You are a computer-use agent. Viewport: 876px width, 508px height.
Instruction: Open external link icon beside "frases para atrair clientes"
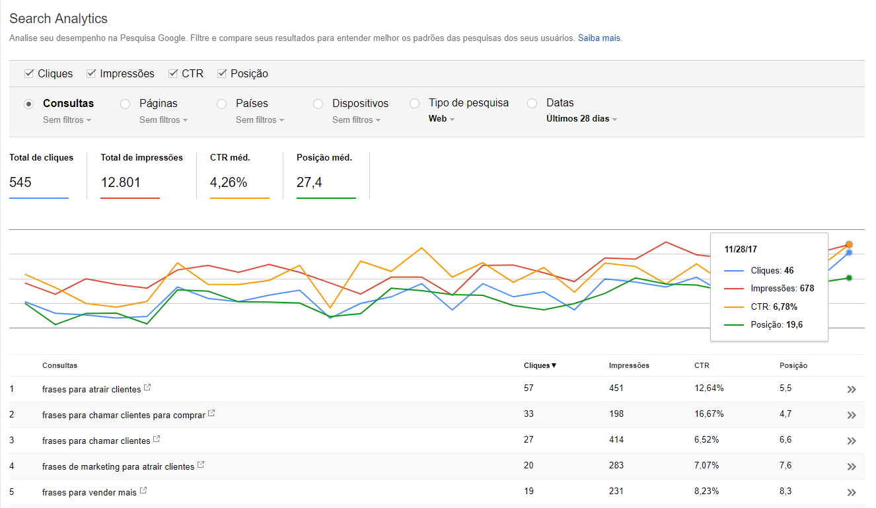click(149, 388)
